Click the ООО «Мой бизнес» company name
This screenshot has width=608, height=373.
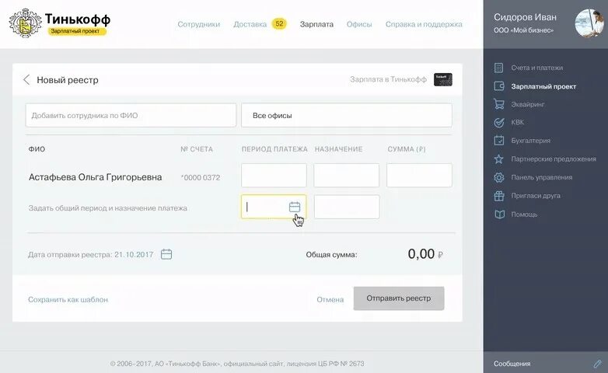[523, 30]
